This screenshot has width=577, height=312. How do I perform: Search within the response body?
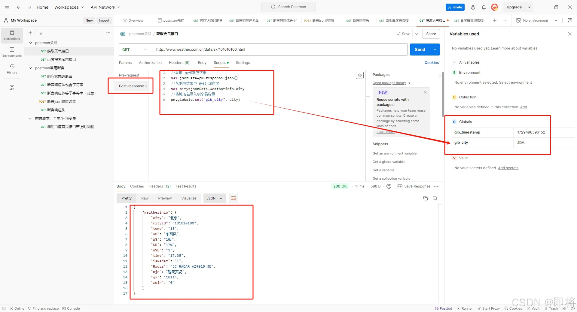pyautogui.click(x=435, y=198)
